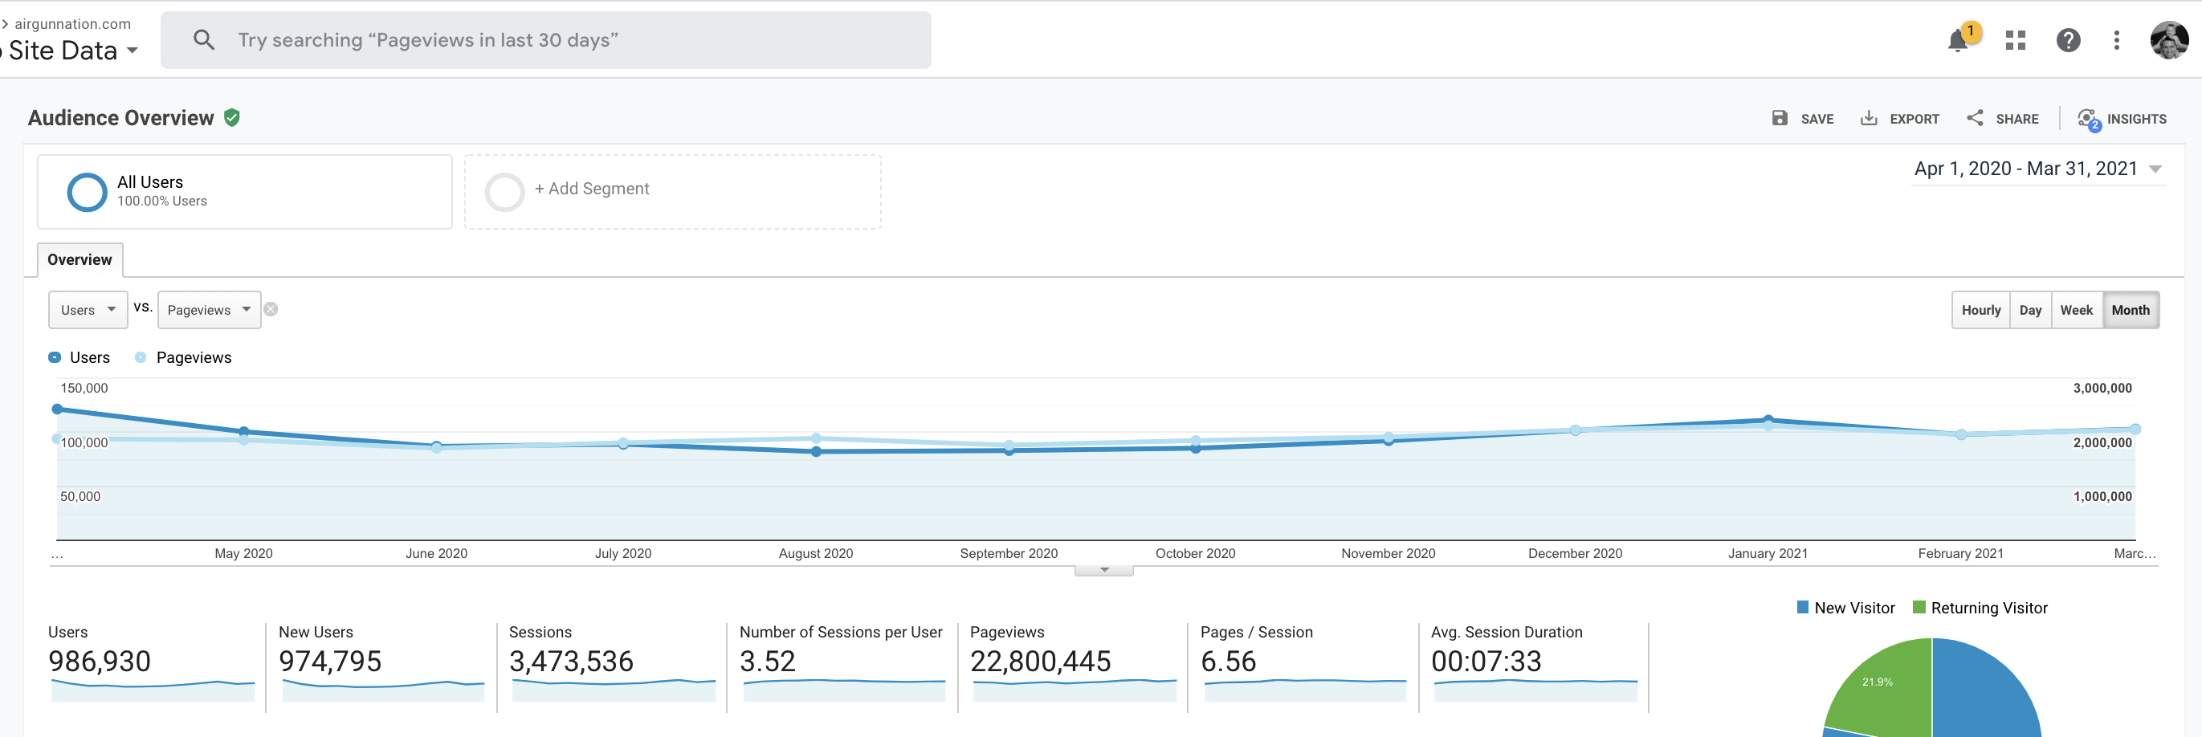Click the Pageviews legend marker
The width and height of the screenshot is (2202, 737).
tap(141, 357)
